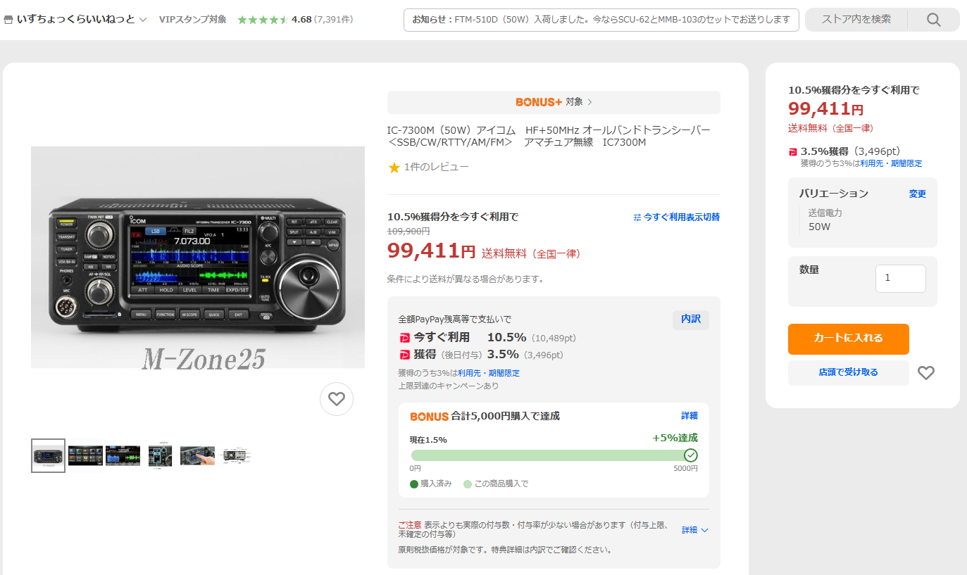This screenshot has height=575, width=967.
Task: Click PayPay icon in sidebar 3.5%獲得
Action: (x=793, y=151)
